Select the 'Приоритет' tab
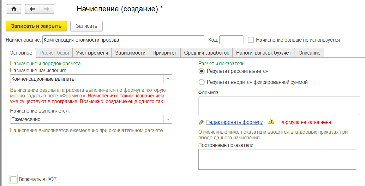 coord(165,53)
